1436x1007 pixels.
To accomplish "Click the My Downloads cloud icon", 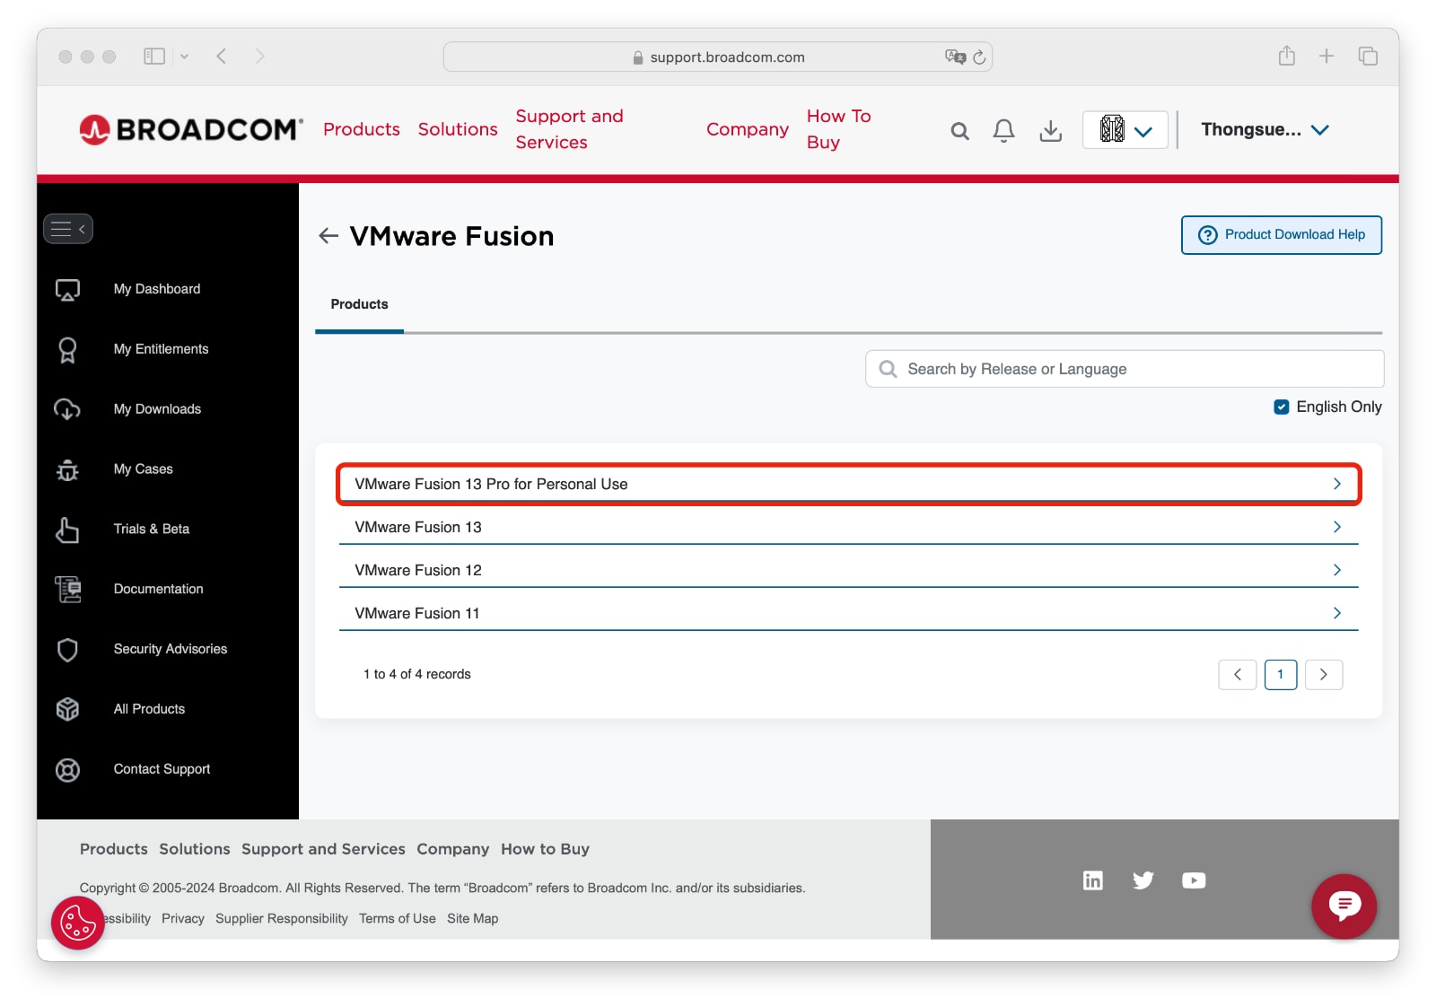I will (x=67, y=409).
